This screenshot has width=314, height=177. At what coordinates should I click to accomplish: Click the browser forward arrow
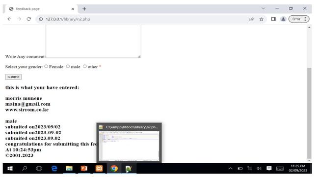coord(19,19)
